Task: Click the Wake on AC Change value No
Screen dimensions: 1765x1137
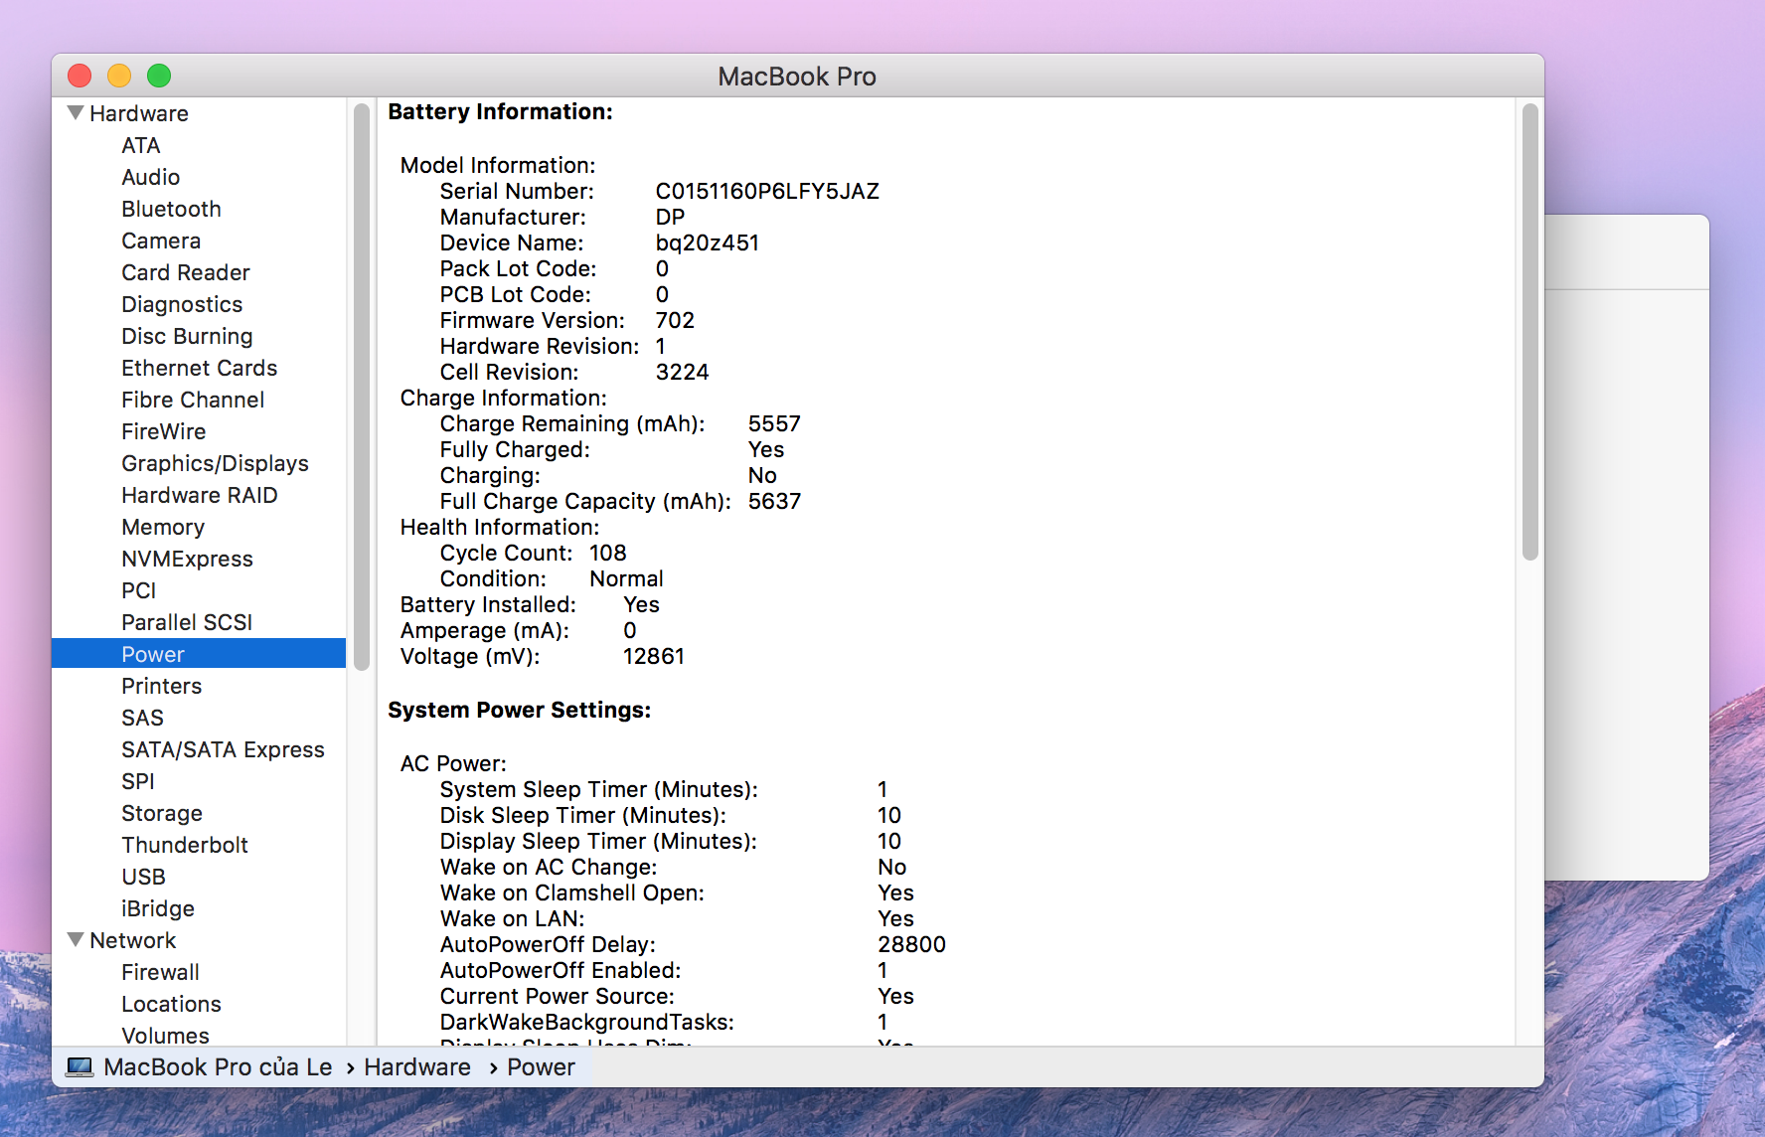Action: coord(891,867)
